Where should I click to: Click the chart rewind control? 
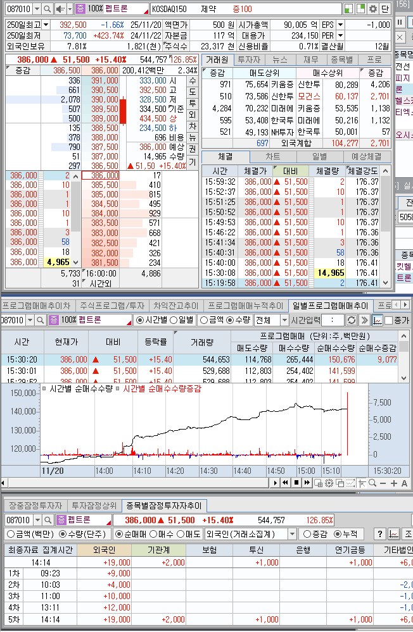pos(286,483)
